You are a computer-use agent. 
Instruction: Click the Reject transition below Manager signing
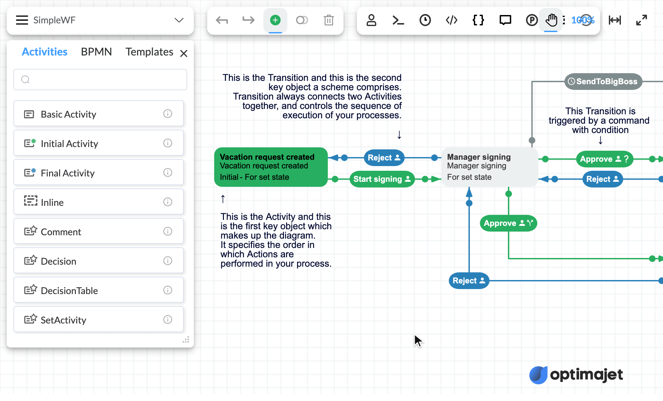click(x=469, y=281)
